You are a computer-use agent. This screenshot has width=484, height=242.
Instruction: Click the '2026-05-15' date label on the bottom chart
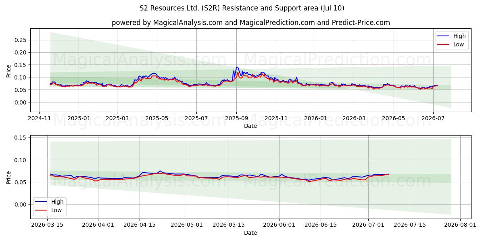(x=229, y=225)
